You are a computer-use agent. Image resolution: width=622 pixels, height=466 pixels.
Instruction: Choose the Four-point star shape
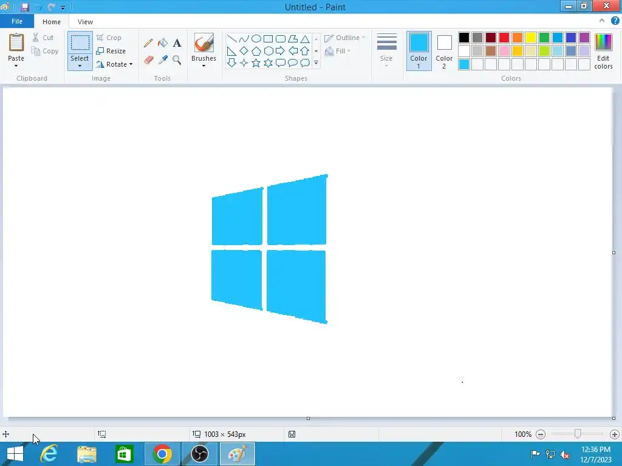click(x=244, y=62)
